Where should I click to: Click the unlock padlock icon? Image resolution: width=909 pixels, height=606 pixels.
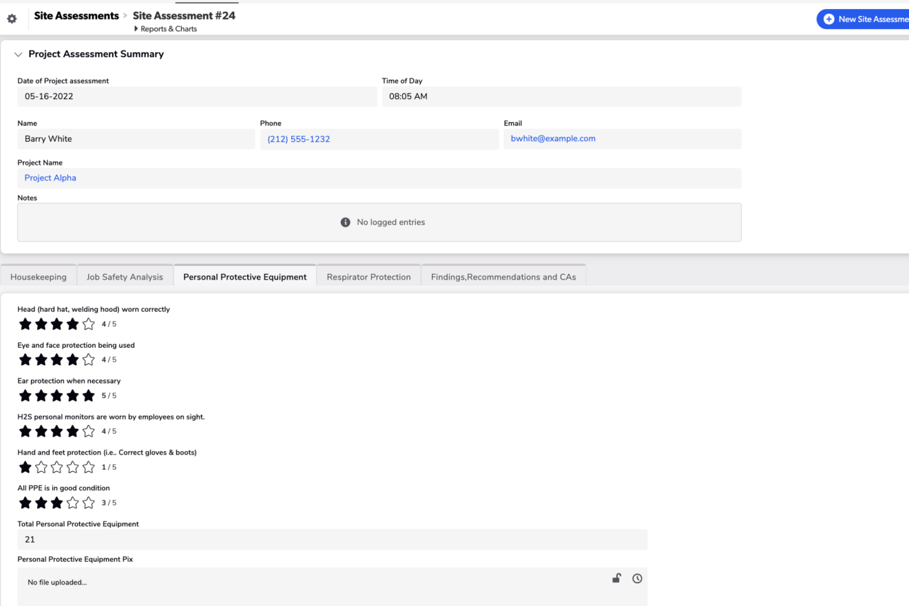pos(617,578)
